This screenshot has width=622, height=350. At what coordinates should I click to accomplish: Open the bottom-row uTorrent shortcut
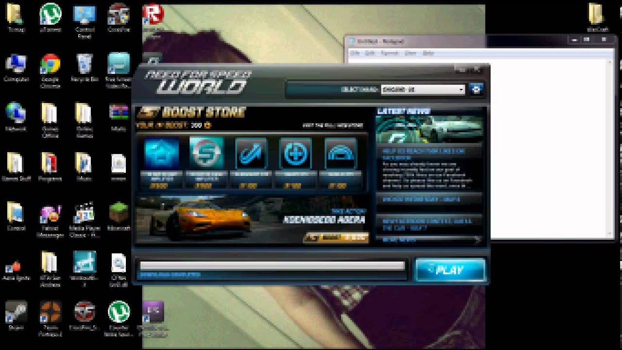click(118, 319)
